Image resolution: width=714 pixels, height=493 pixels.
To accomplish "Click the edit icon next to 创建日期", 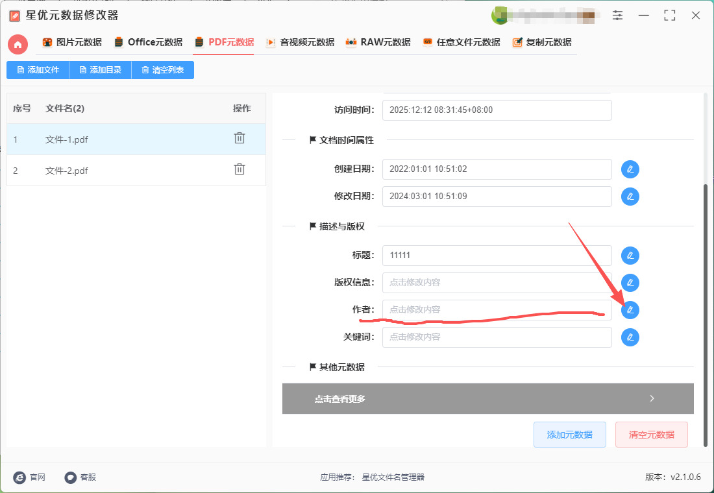I will point(630,169).
